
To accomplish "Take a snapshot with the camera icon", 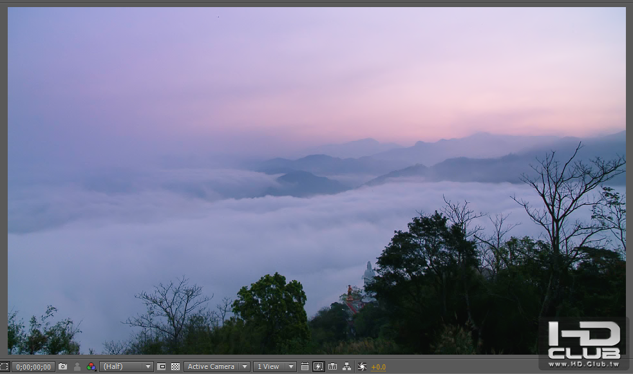I will pyautogui.click(x=63, y=366).
